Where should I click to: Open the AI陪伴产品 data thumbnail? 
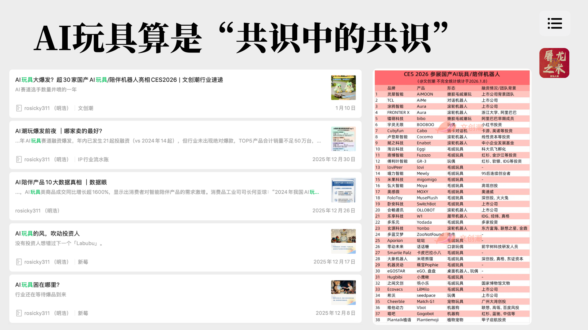click(343, 190)
